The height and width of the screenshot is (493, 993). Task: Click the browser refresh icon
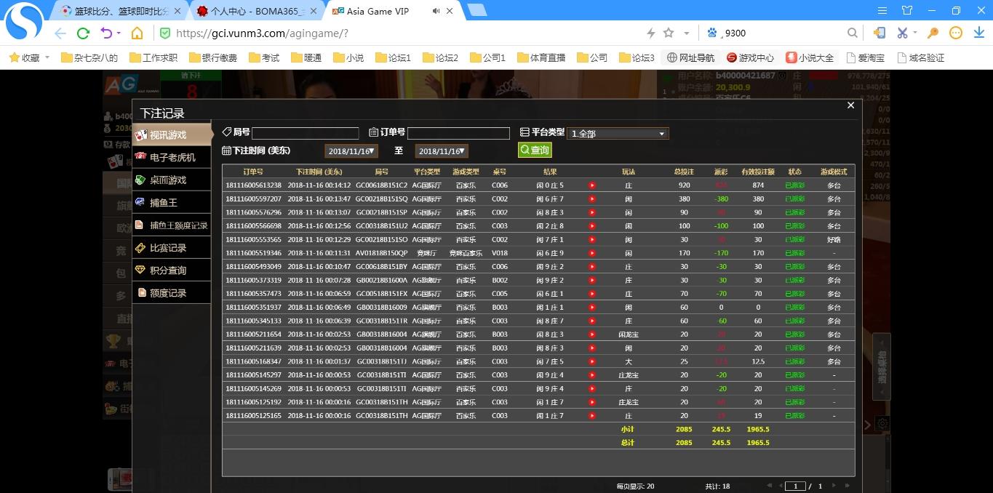tap(83, 33)
